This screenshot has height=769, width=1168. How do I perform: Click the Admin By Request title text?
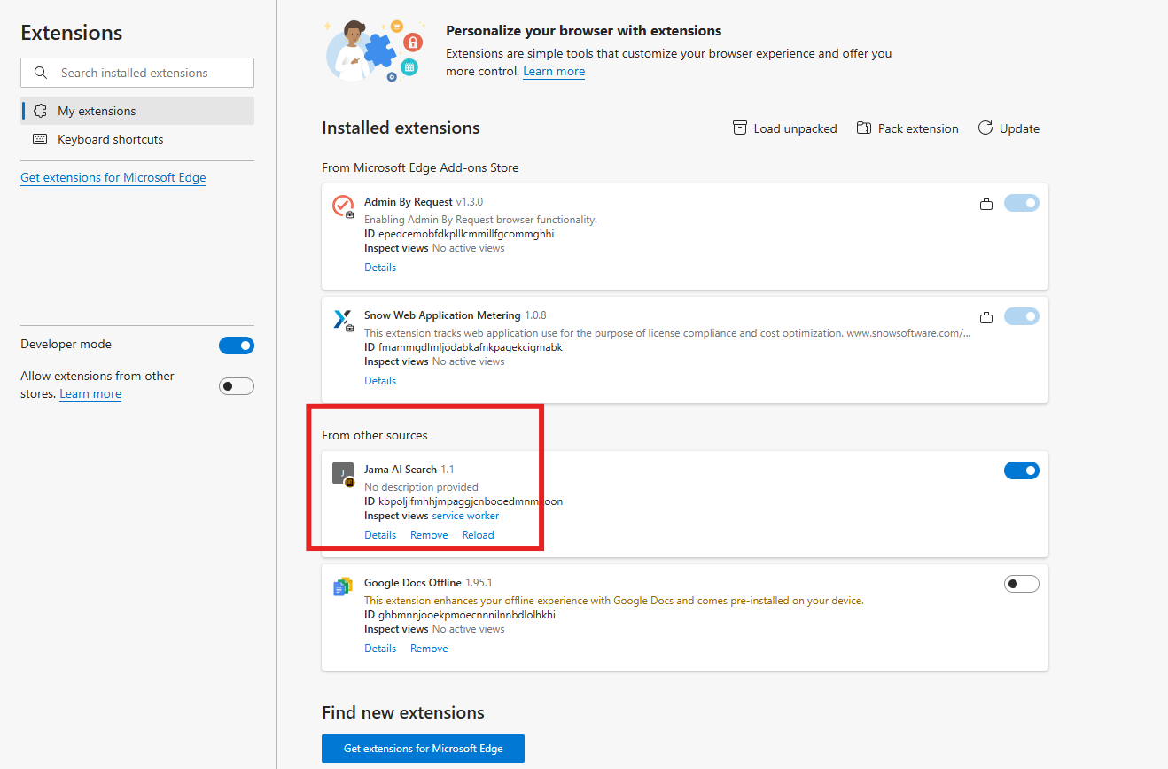tap(409, 201)
